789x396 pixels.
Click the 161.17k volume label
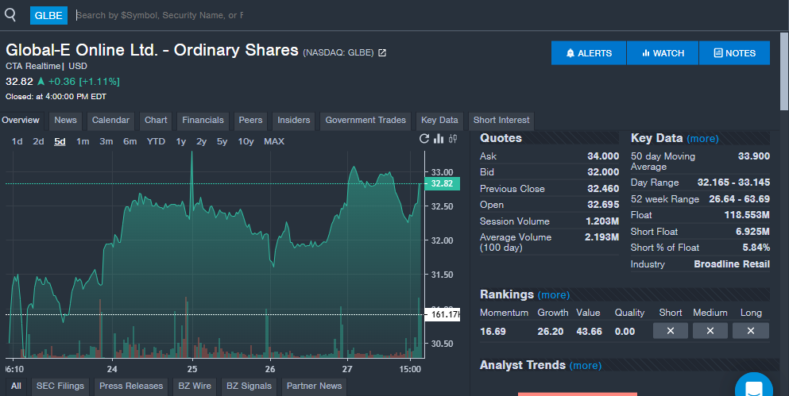(443, 314)
